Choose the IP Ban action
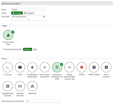The width and height of the screenshot is (113, 104). 82,67
